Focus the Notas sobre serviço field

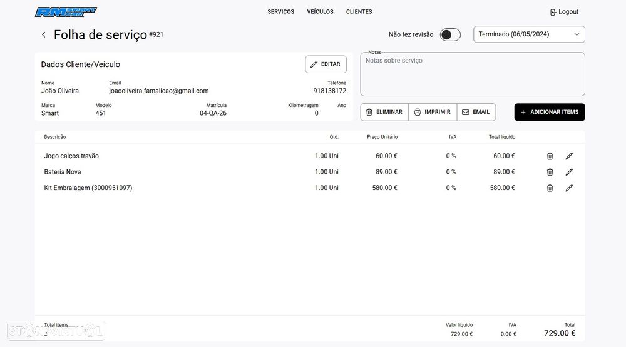tap(473, 75)
